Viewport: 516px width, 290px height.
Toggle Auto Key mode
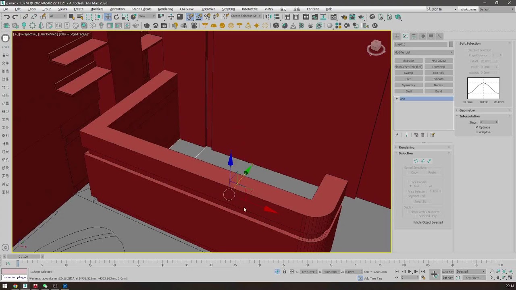[448, 271]
